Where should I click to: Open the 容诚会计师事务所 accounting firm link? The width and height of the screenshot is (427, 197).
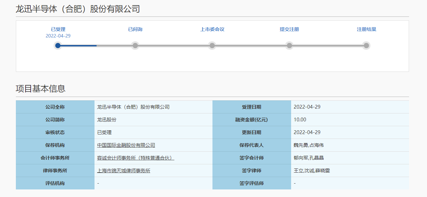pos(136,158)
